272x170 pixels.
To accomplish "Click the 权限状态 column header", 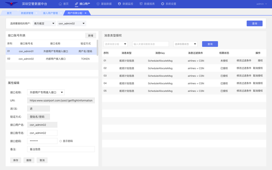I will (224, 53).
